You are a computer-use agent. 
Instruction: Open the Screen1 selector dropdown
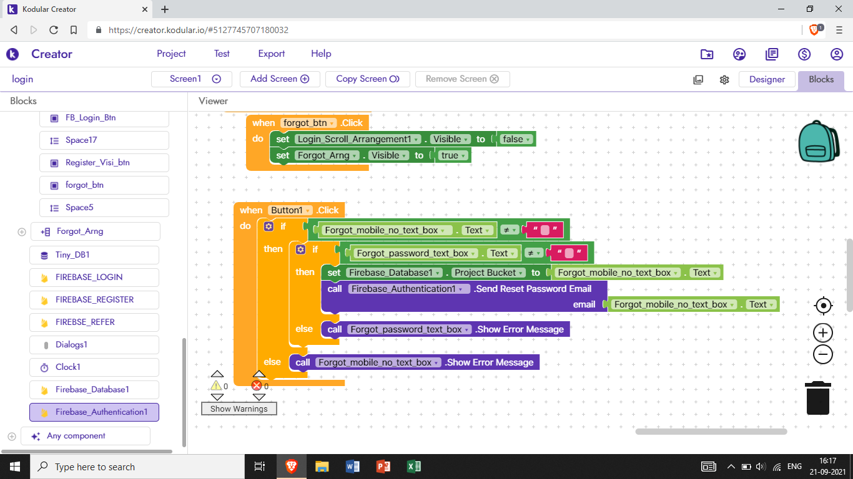coord(192,79)
